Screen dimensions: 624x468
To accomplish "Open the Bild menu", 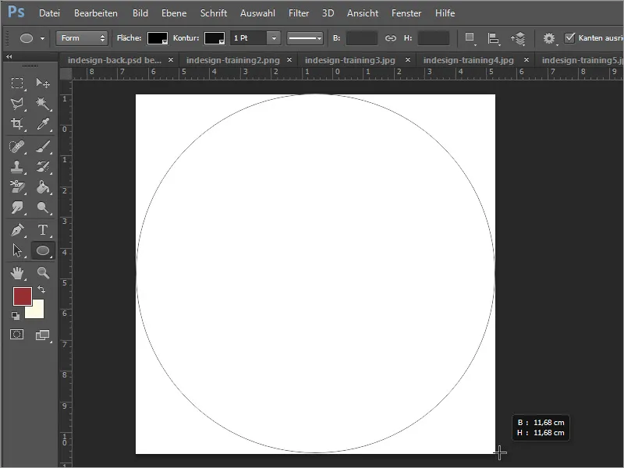I will [x=140, y=13].
